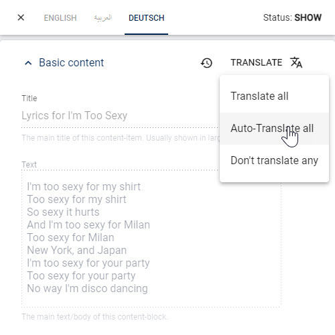Click inside the lyrics Text area

point(151,239)
